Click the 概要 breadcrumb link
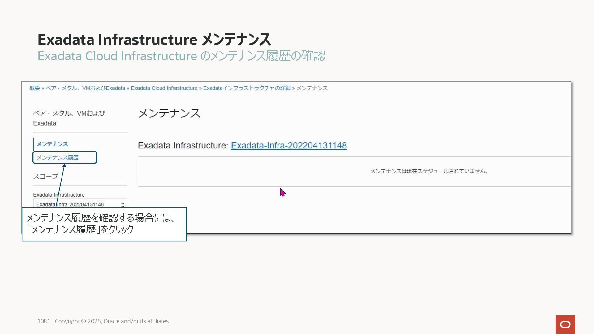 35,88
